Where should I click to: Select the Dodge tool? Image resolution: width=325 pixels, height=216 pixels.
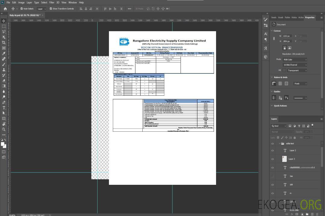(x=4, y=97)
